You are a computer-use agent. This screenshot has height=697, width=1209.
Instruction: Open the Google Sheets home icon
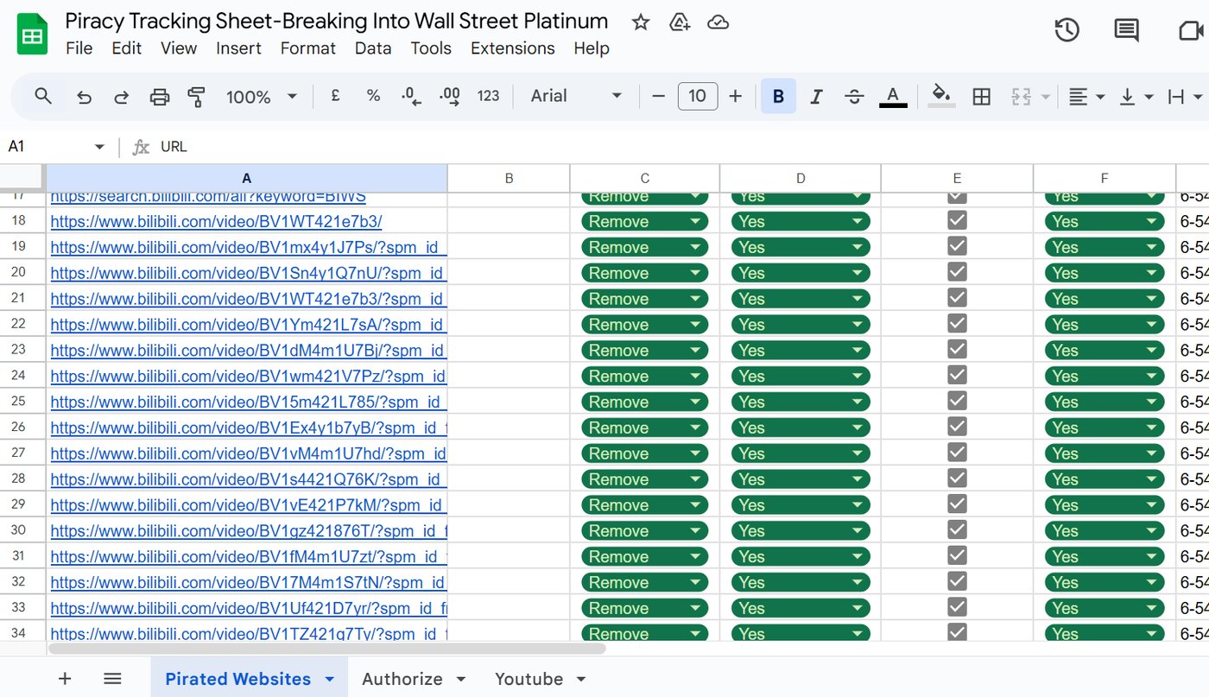coord(32,35)
